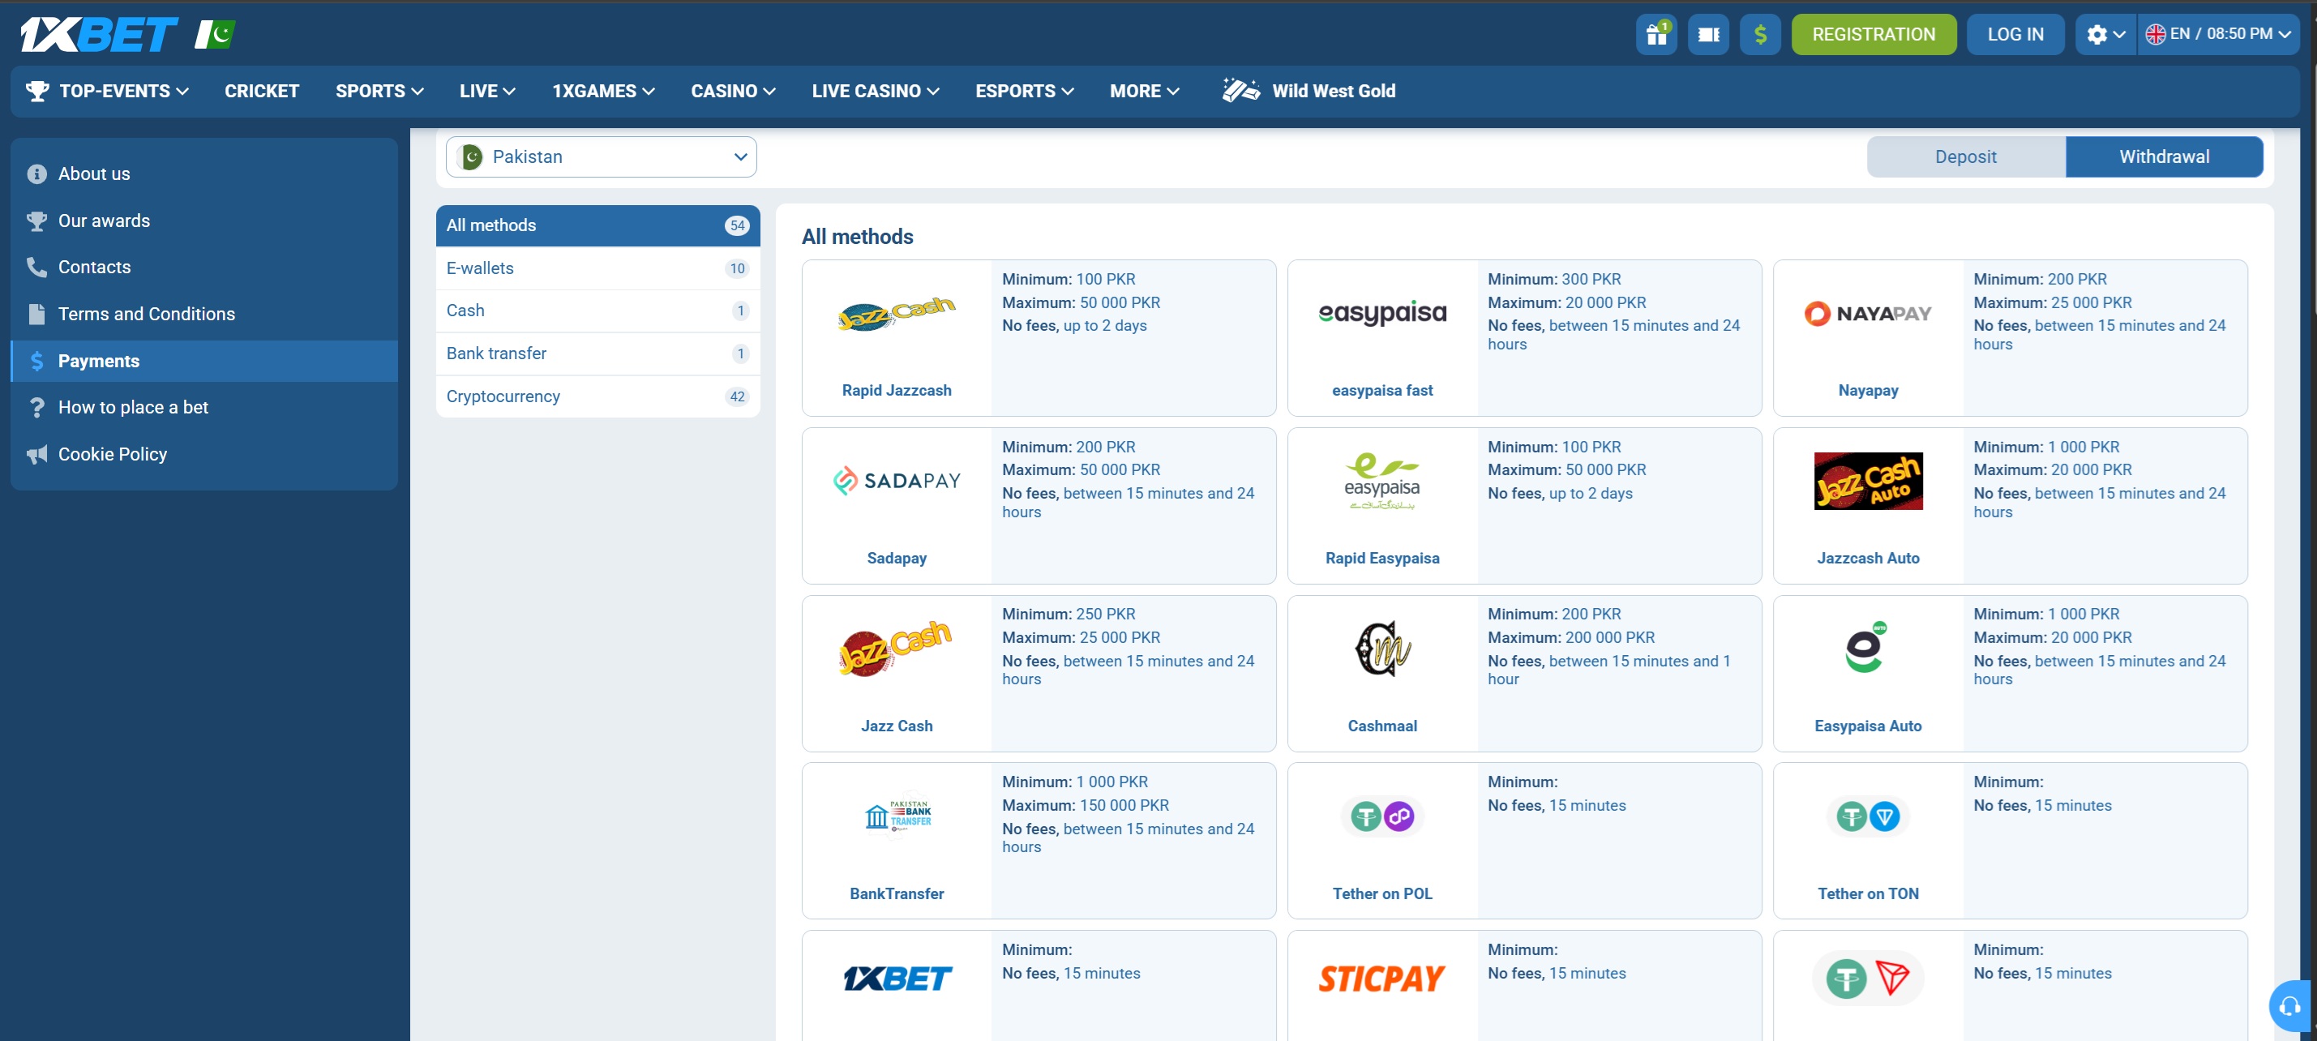Click the Jazz Cash logo
Image resolution: width=2317 pixels, height=1041 pixels.
click(x=896, y=648)
